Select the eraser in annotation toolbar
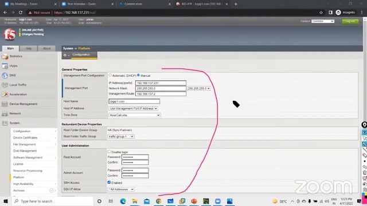The image size is (367, 206). pos(365,155)
